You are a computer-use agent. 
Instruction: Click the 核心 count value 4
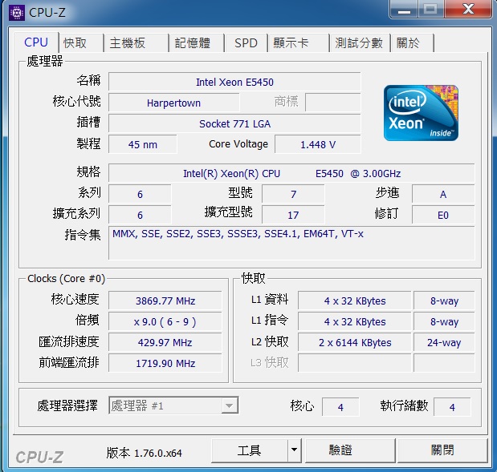pyautogui.click(x=340, y=407)
